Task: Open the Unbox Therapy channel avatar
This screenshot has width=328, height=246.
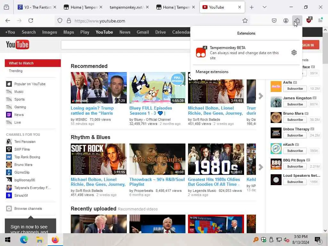Action: [x=276, y=133]
